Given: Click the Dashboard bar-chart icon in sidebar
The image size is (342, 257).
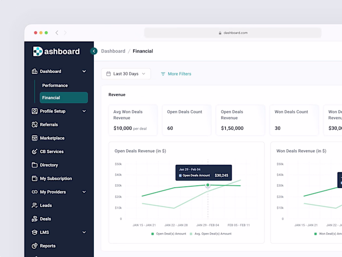Looking at the screenshot, I should [x=35, y=71].
